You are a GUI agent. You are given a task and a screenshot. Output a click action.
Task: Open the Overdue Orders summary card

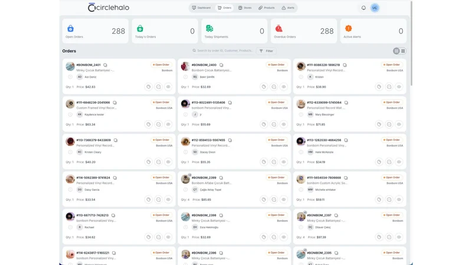(x=304, y=31)
